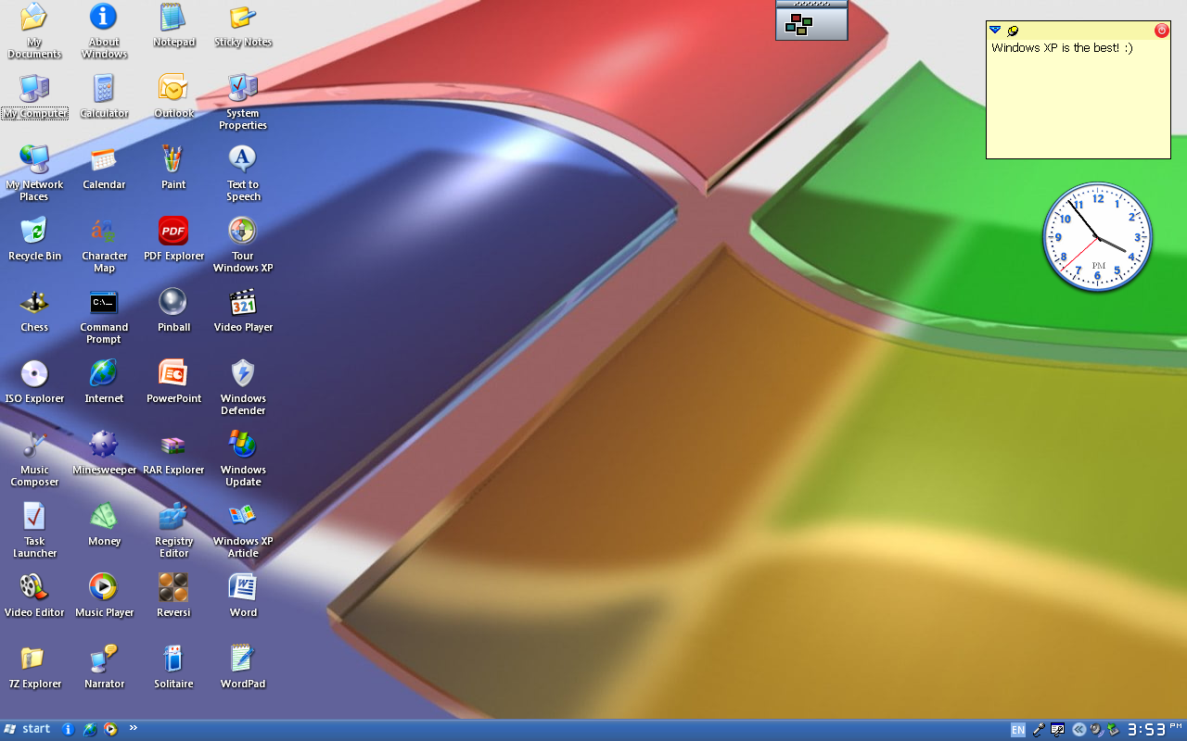Viewport: 1187px width, 741px height.
Task: Open the Calendar desktop icon
Action: 104,167
